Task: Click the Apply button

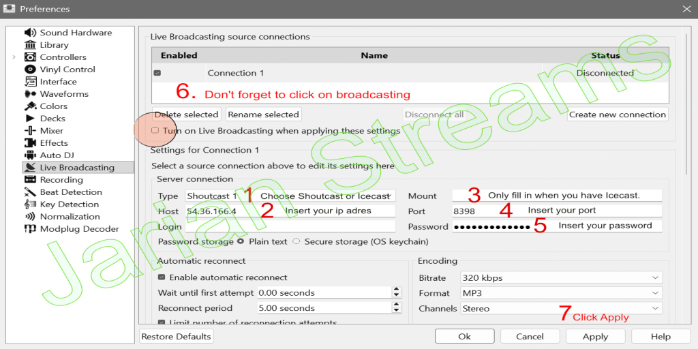Action: (595, 336)
